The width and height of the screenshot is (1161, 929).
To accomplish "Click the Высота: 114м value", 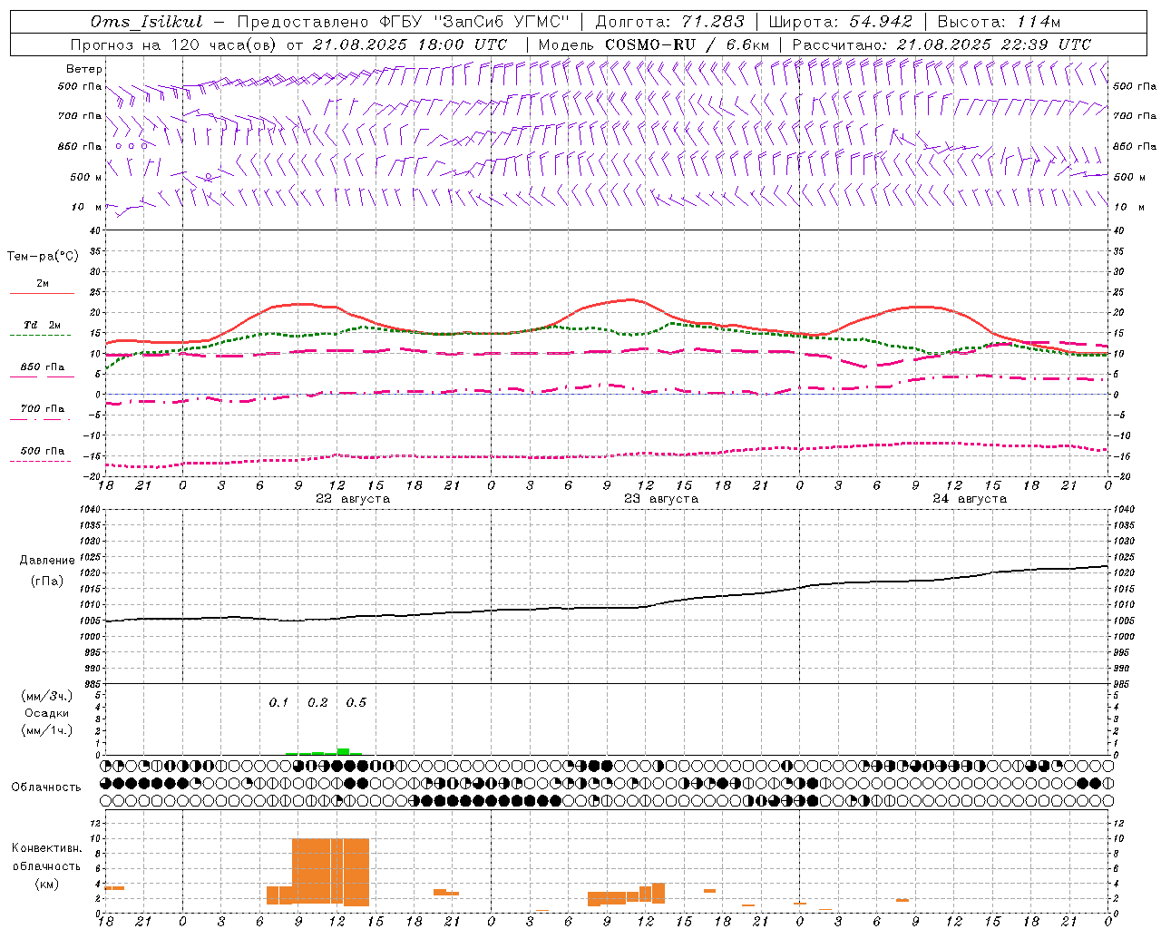I will click(x=999, y=22).
